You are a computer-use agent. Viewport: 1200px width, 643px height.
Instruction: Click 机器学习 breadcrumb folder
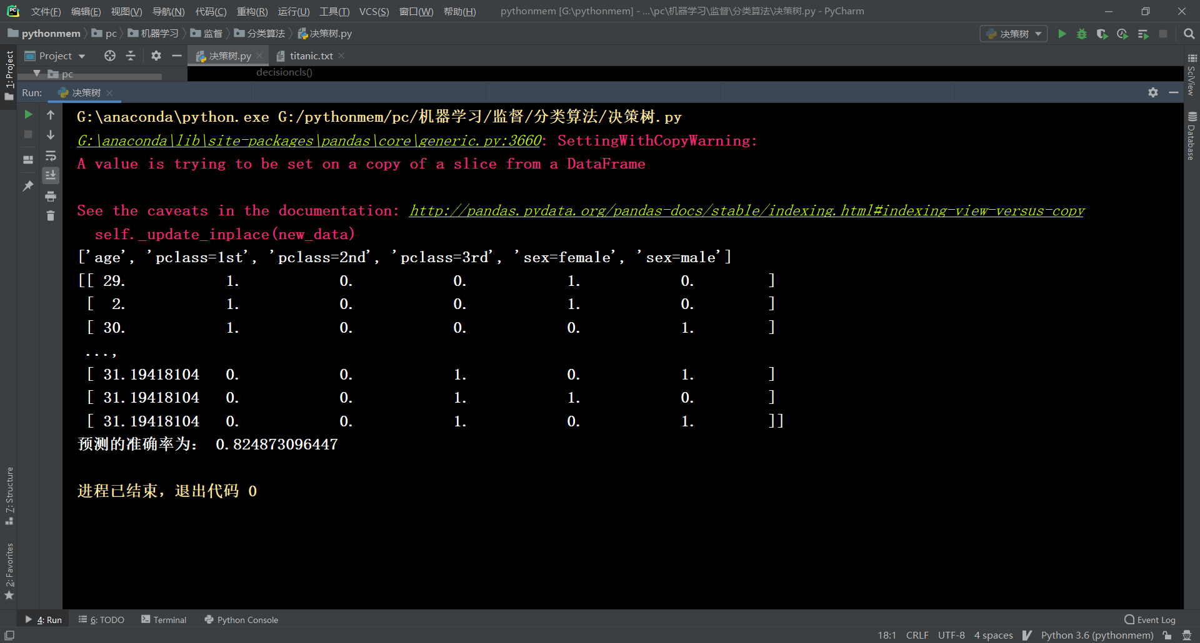(x=153, y=34)
